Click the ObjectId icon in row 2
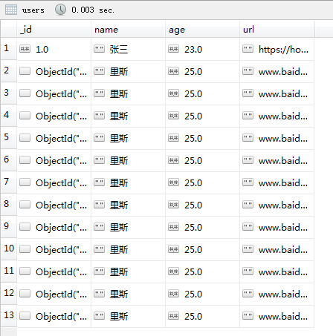Image resolution: width=333 pixels, height=336 pixels. point(25,71)
